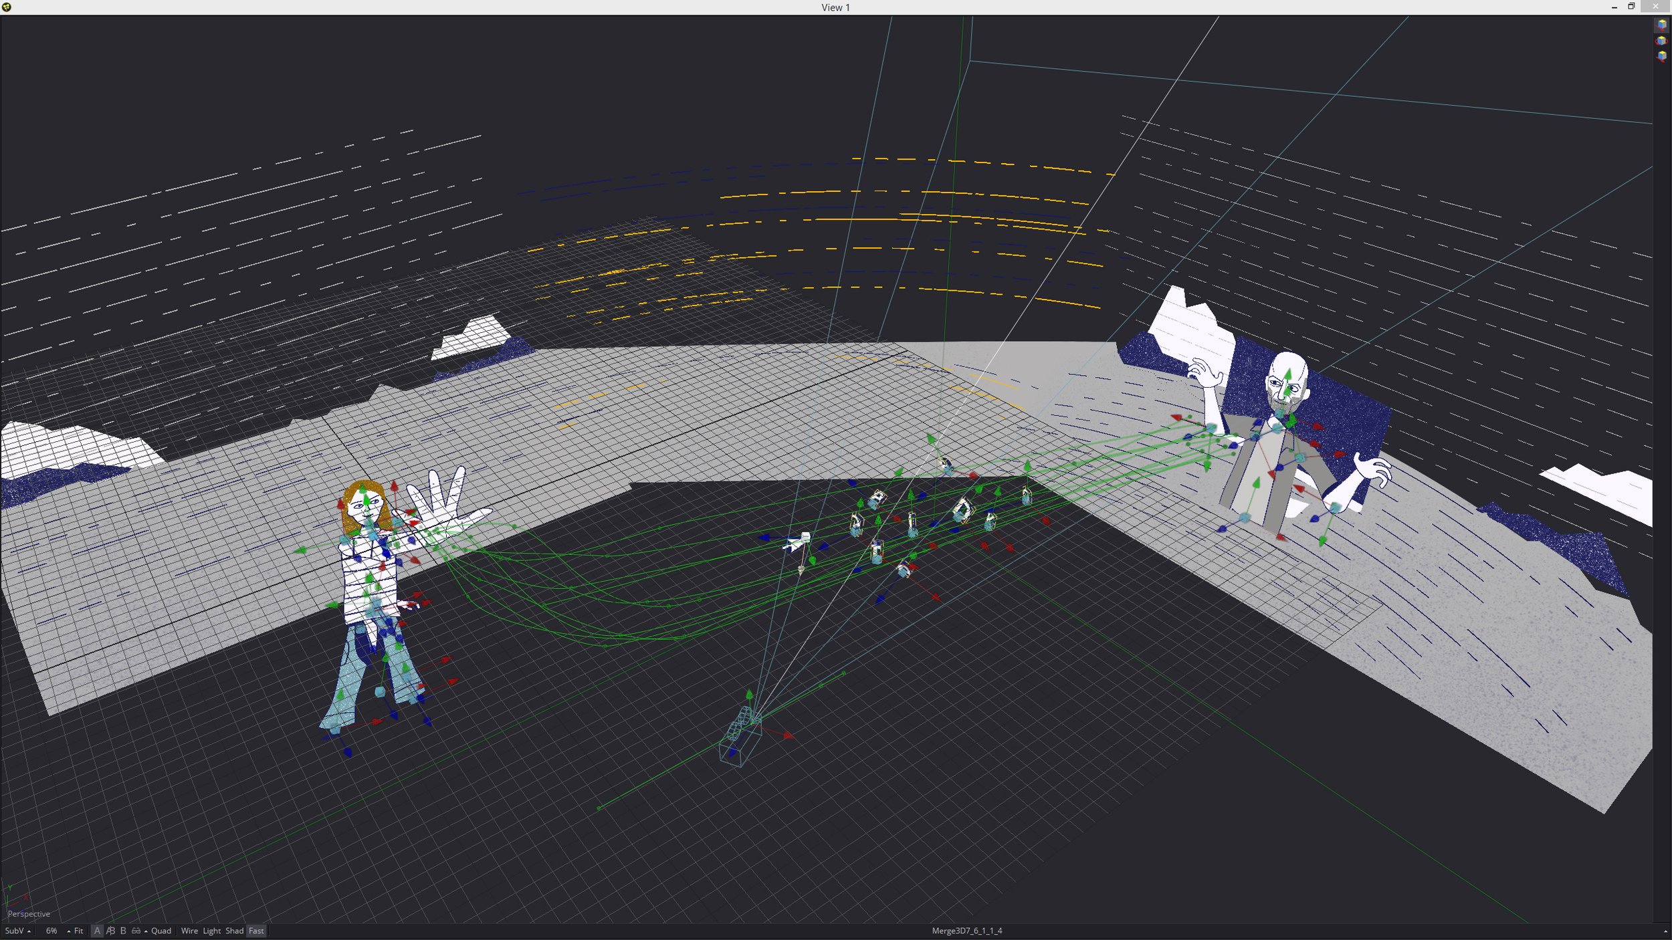Screen dimensions: 1672x940
Task: Select the Rotate transform mode cube icon
Action: [1661, 41]
